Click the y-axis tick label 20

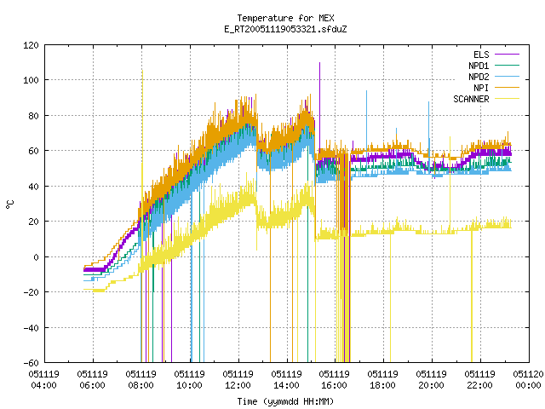33,222
